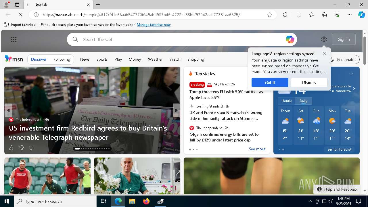Open Windows Start menu
Image resolution: width=368 pixels, height=207 pixels.
point(7,202)
